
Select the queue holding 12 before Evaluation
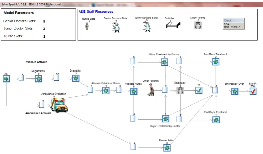[x=57, y=78]
